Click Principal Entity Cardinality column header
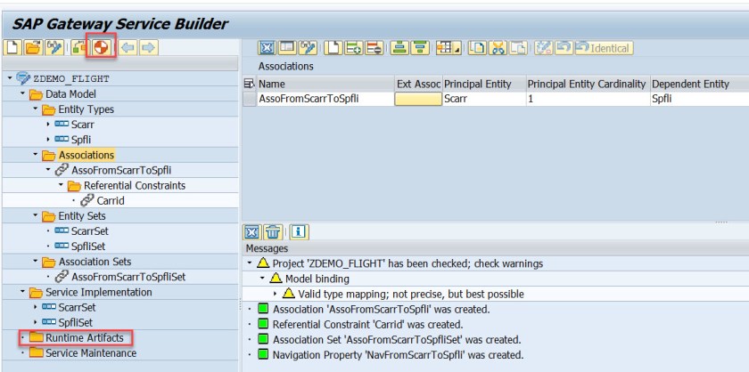Viewport: 749px width, 372px height. click(588, 84)
